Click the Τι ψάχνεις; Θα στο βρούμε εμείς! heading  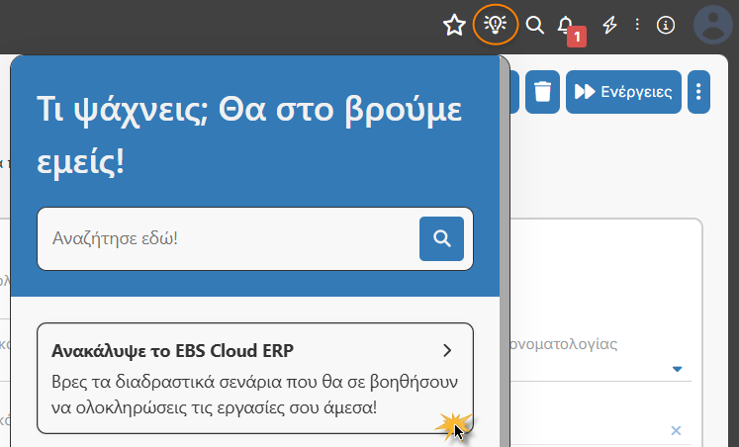tap(249, 135)
